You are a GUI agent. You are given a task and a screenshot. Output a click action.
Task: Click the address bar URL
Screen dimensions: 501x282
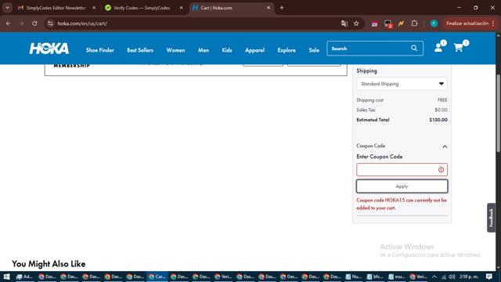(x=82, y=23)
